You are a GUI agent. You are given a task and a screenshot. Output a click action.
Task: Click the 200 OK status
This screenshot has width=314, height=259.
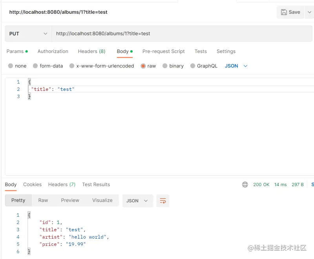(x=261, y=185)
